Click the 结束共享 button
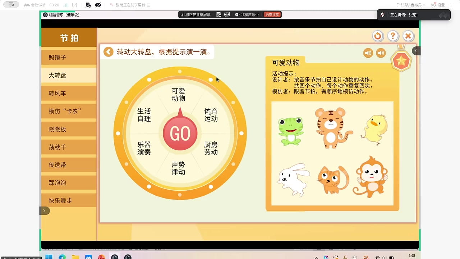The width and height of the screenshot is (460, 259). click(x=272, y=15)
